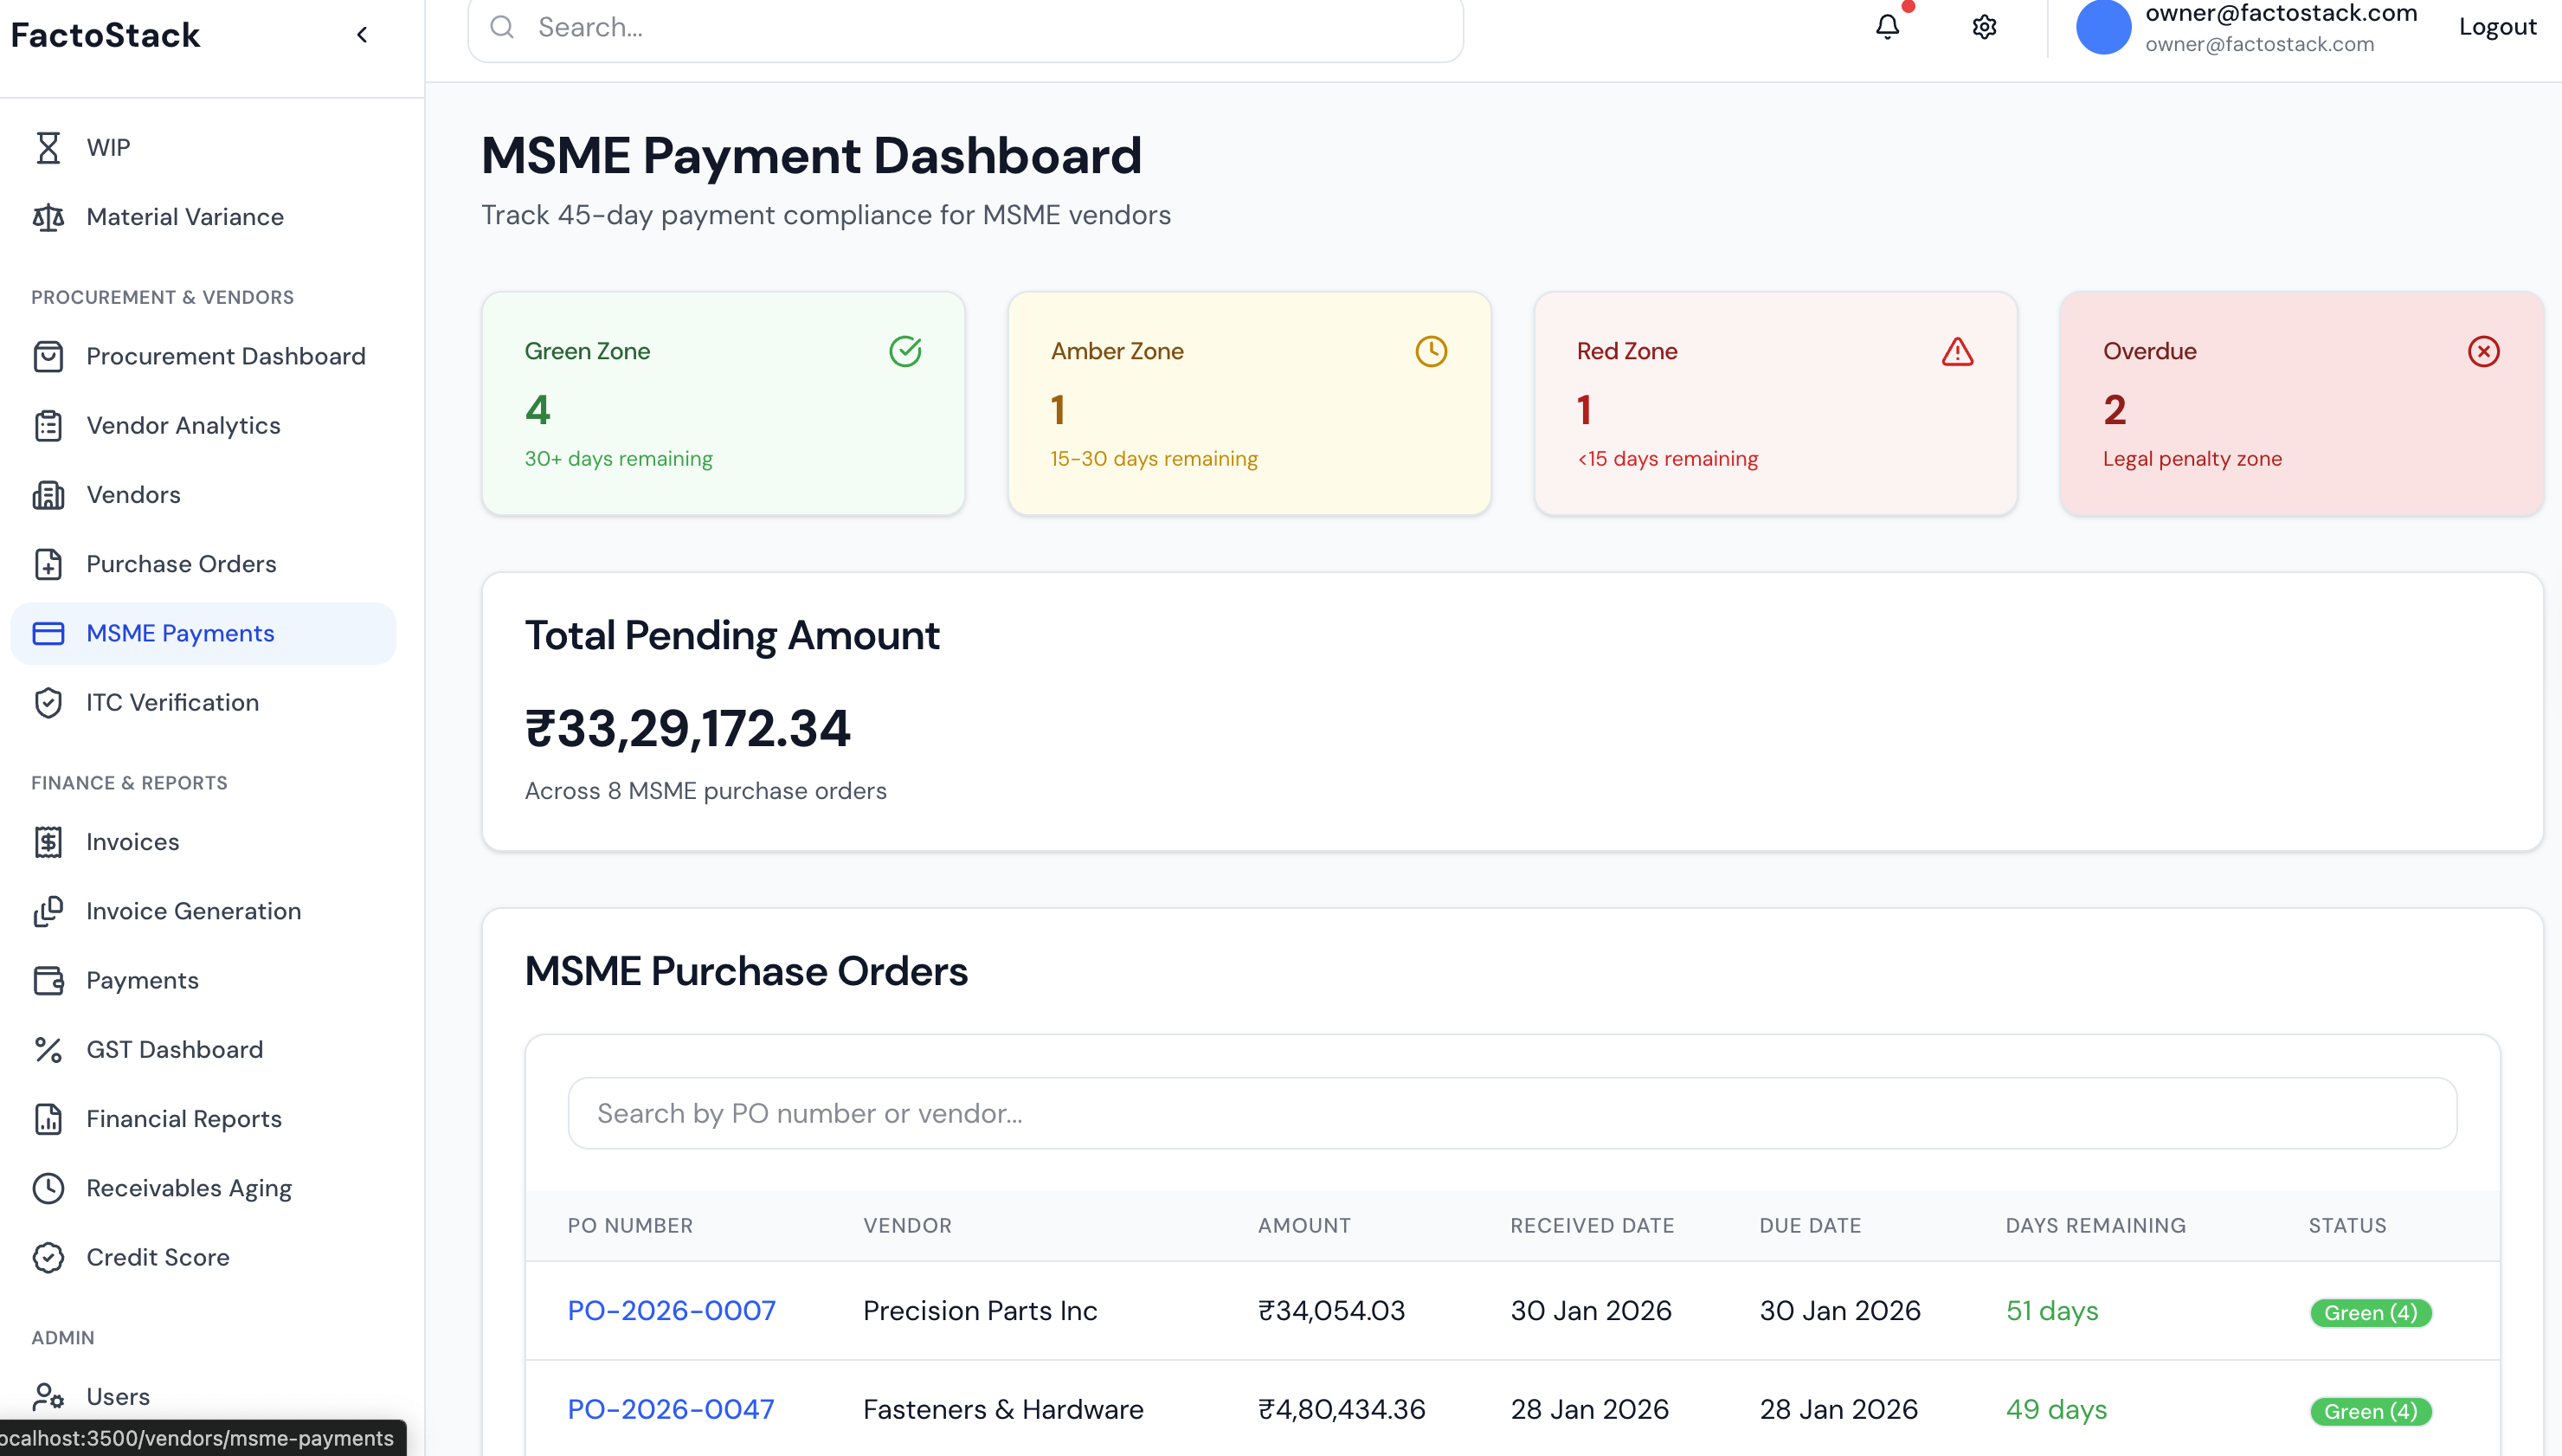Click the Red Zone warning triangle icon

pos(1957,351)
